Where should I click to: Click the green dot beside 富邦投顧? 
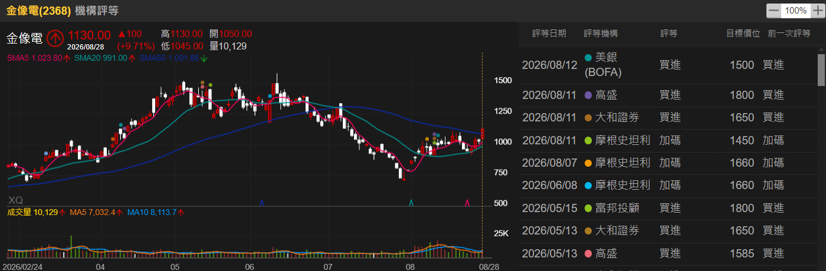coord(588,209)
